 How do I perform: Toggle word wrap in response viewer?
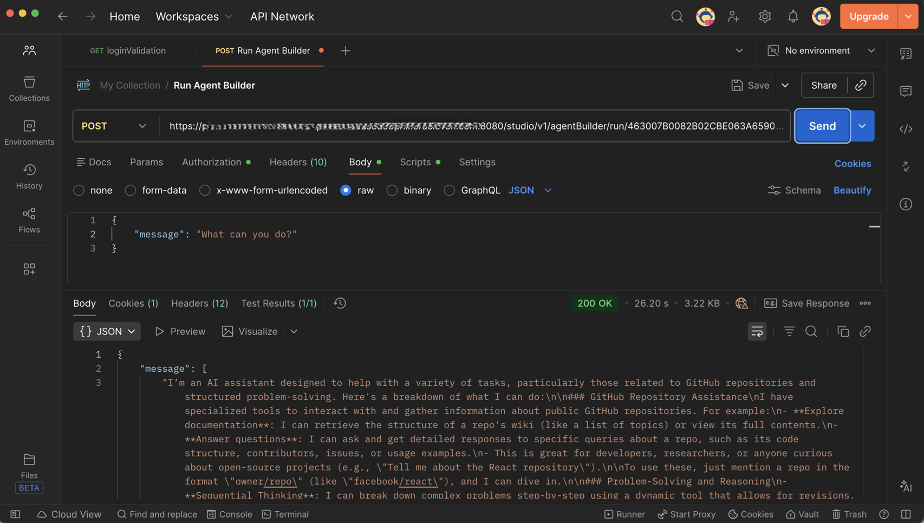tap(757, 331)
